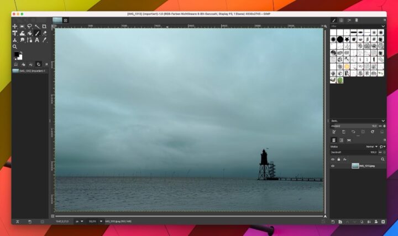
Task: Click the layer effects fx icon
Action: pyautogui.click(x=345, y=159)
